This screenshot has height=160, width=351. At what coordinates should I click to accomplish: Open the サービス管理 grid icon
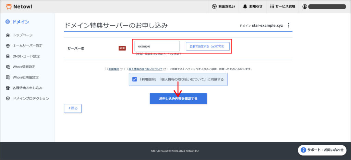tap(272, 6)
